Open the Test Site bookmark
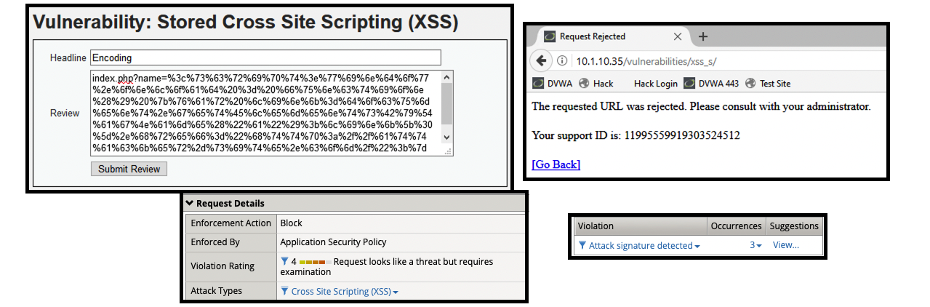 coord(768,84)
